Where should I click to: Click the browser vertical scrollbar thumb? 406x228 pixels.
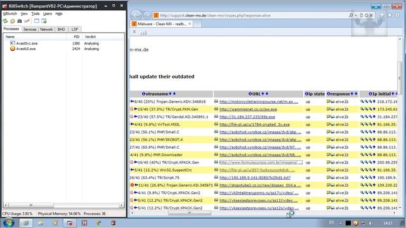400,78
